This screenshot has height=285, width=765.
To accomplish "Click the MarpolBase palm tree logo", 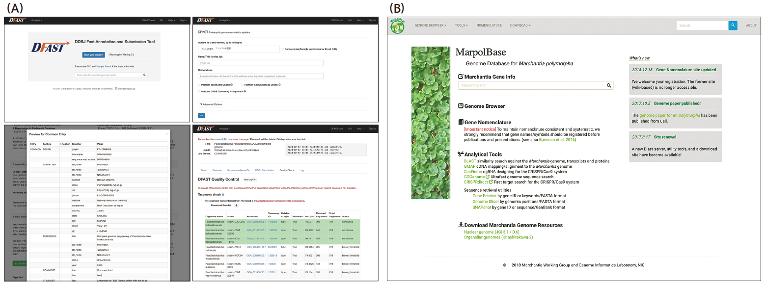I will [398, 26].
